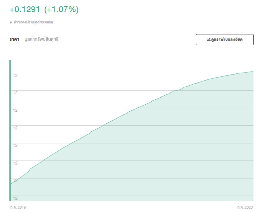Select the (+1.07%) percentage change
Image resolution: width=261 pixels, height=213 pixels.
click(61, 10)
